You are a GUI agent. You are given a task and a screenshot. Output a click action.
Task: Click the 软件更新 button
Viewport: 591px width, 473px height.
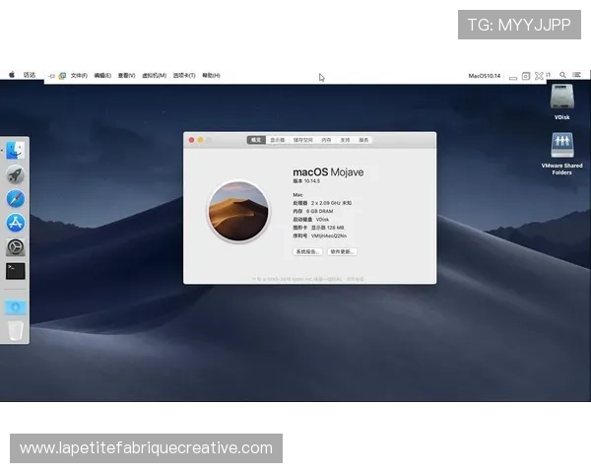click(342, 252)
